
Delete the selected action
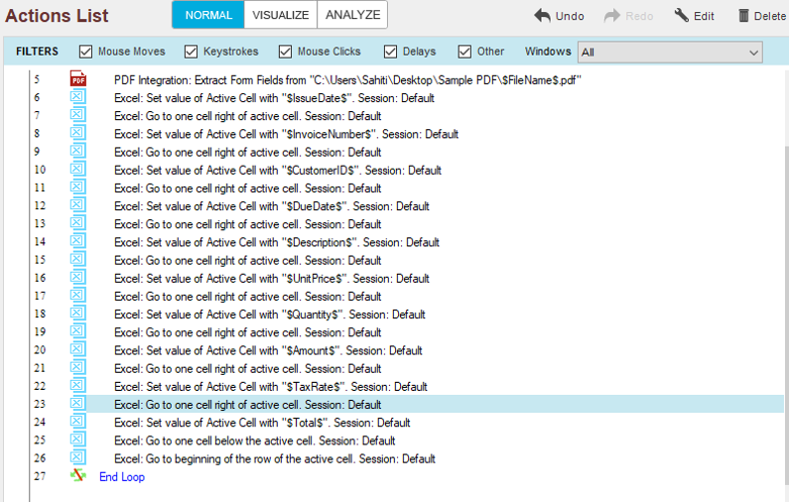[762, 16]
